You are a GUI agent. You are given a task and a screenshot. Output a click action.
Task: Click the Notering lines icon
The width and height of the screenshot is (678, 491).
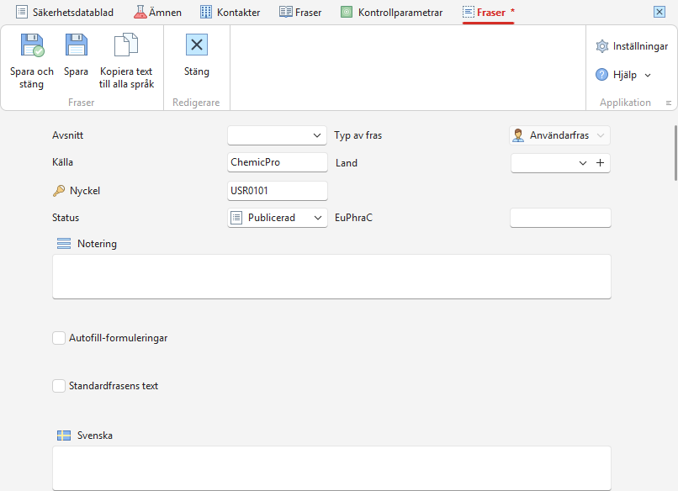point(64,244)
